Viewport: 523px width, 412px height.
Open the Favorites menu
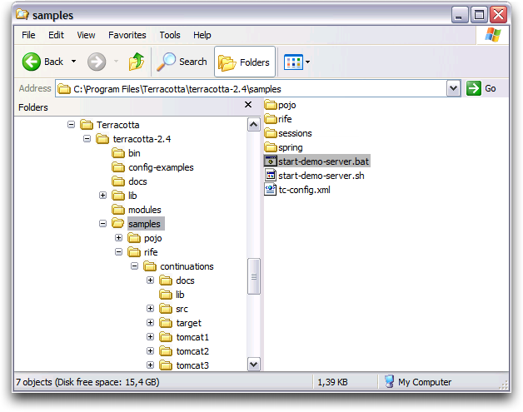click(127, 35)
